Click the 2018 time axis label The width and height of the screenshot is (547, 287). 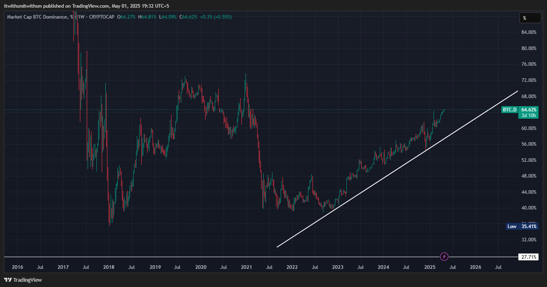pyautogui.click(x=109, y=267)
